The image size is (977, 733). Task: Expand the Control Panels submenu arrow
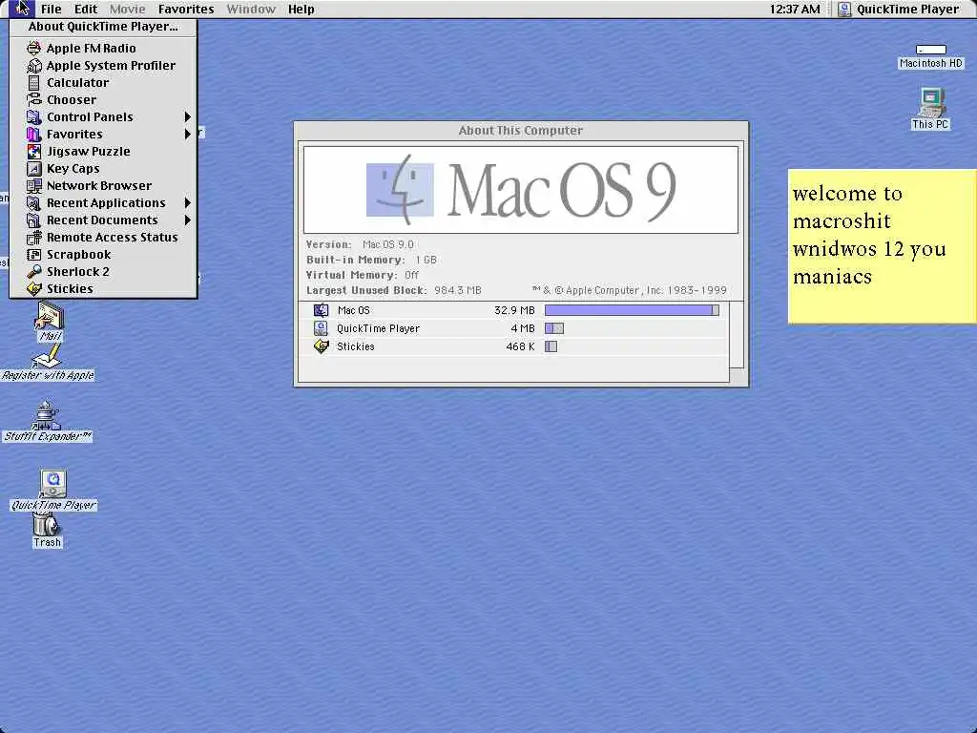[187, 116]
